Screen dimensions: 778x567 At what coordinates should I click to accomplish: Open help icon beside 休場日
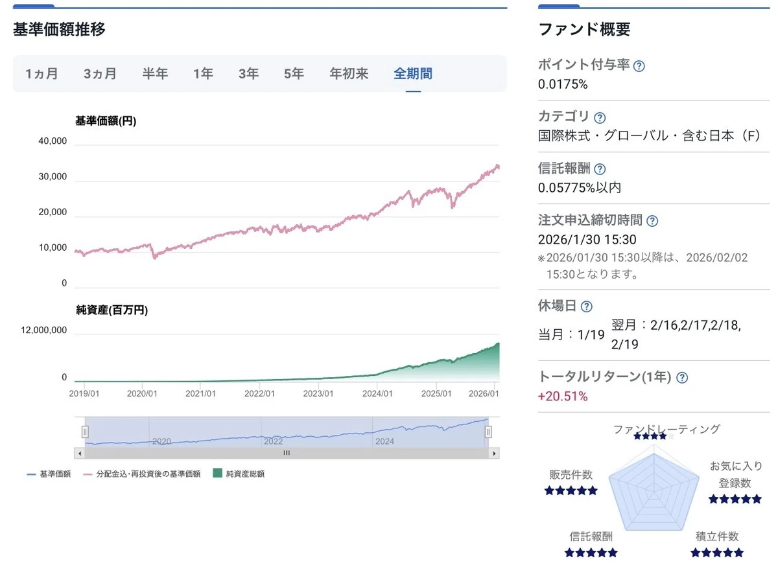tap(587, 307)
